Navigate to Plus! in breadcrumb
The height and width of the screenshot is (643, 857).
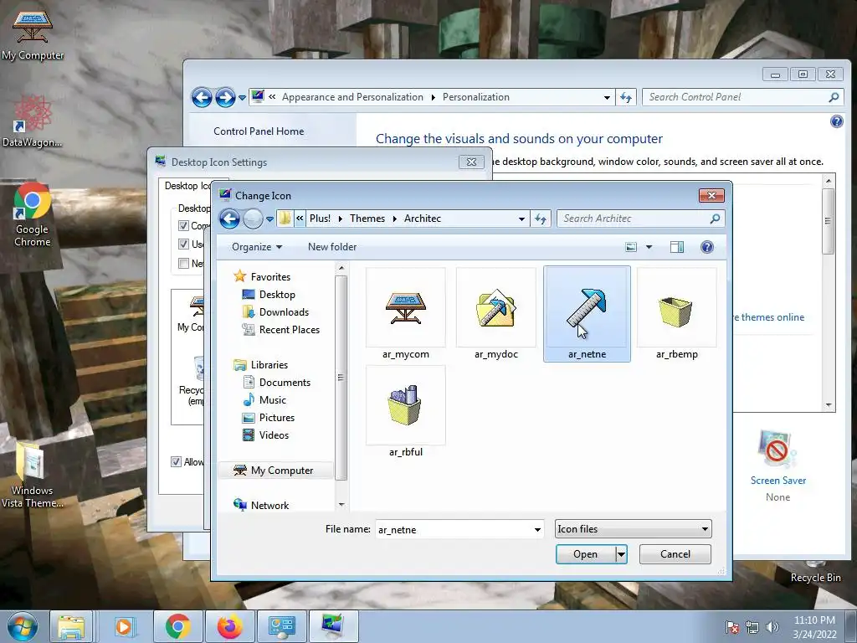pos(320,219)
